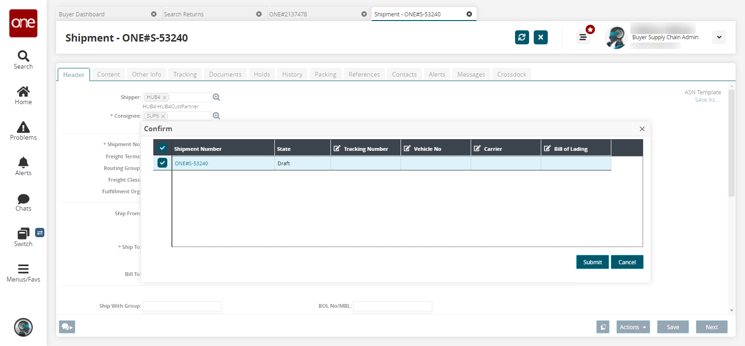The width and height of the screenshot is (745, 346).
Task: Click the copy document icon button
Action: click(603, 327)
